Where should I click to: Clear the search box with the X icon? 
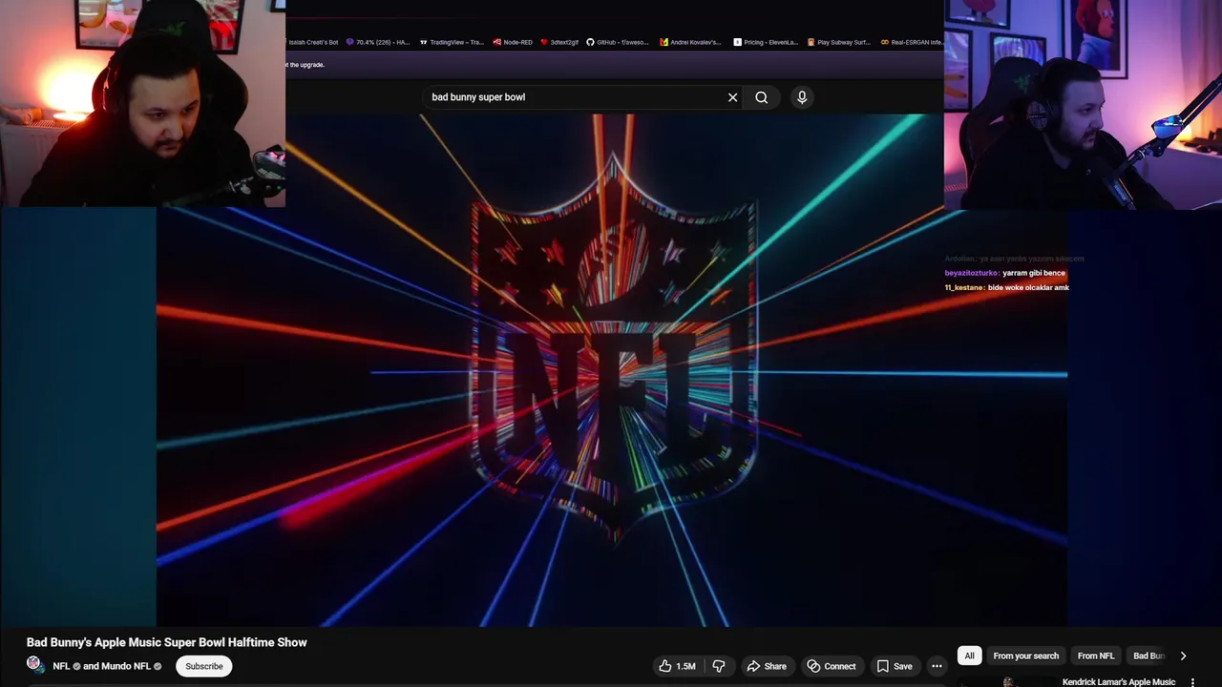click(x=732, y=97)
